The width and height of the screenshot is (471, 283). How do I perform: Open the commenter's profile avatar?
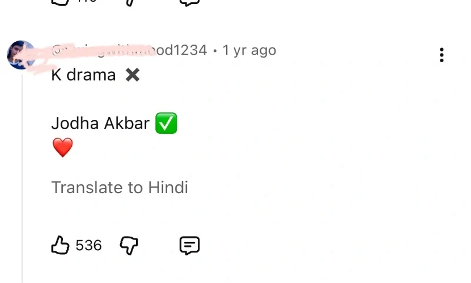21,55
